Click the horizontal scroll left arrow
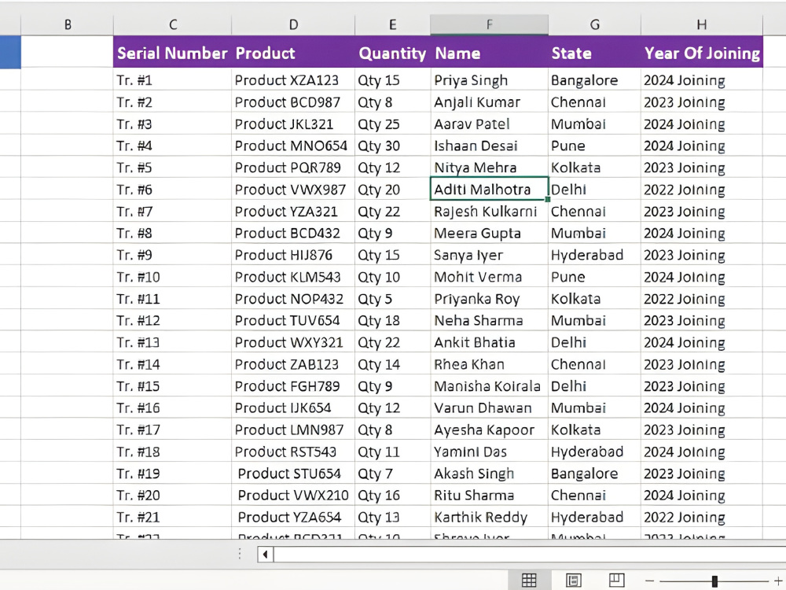The width and height of the screenshot is (786, 590). (265, 555)
